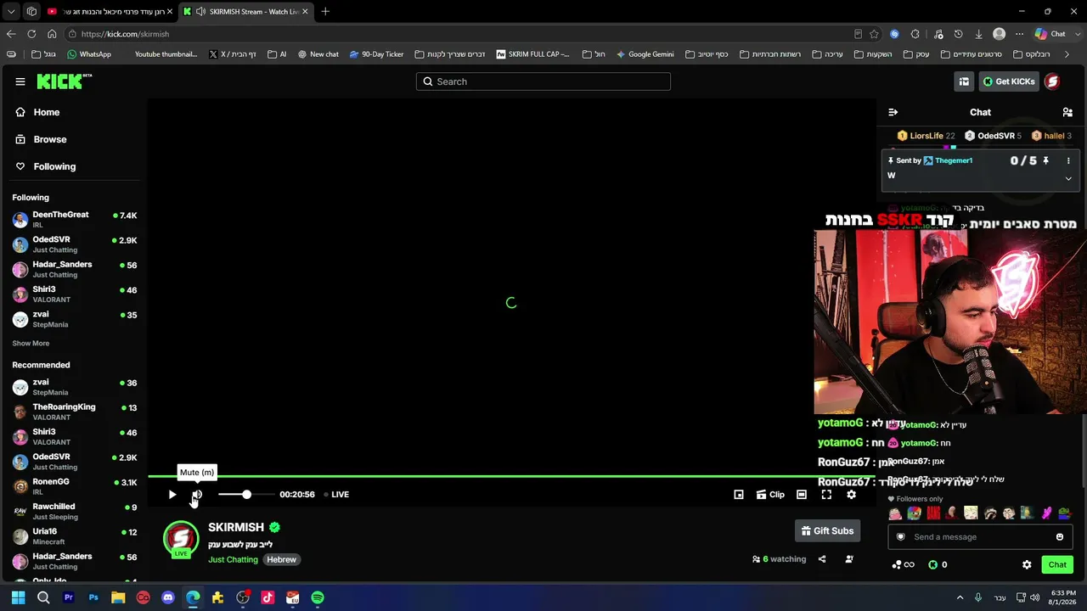This screenshot has height=611, width=1087.
Task: Open the chat settings gear
Action: click(x=1027, y=565)
